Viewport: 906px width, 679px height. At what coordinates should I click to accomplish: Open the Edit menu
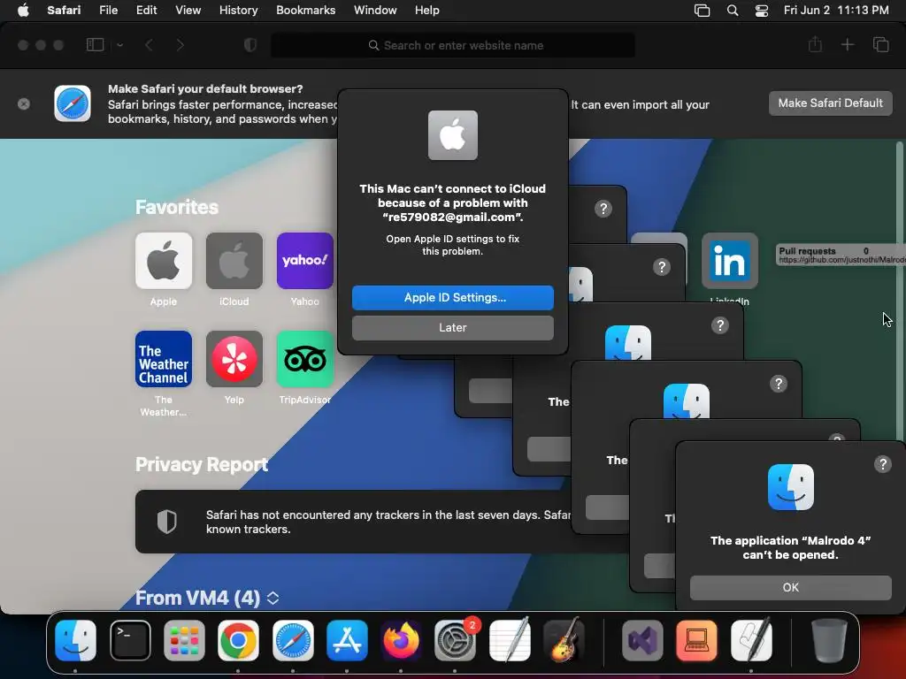[146, 11]
